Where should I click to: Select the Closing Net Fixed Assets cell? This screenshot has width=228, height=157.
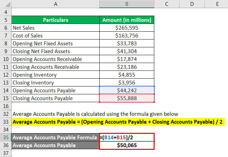click(55, 51)
